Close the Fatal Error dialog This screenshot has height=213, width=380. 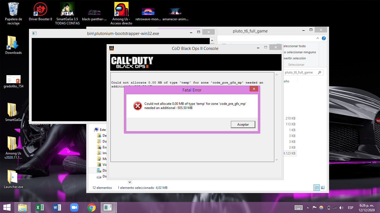tap(253, 89)
